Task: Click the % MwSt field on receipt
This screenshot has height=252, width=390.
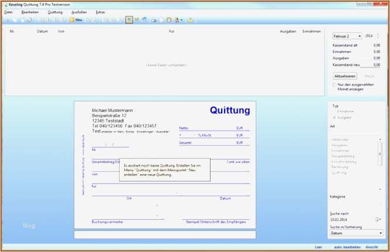Action: point(215,135)
